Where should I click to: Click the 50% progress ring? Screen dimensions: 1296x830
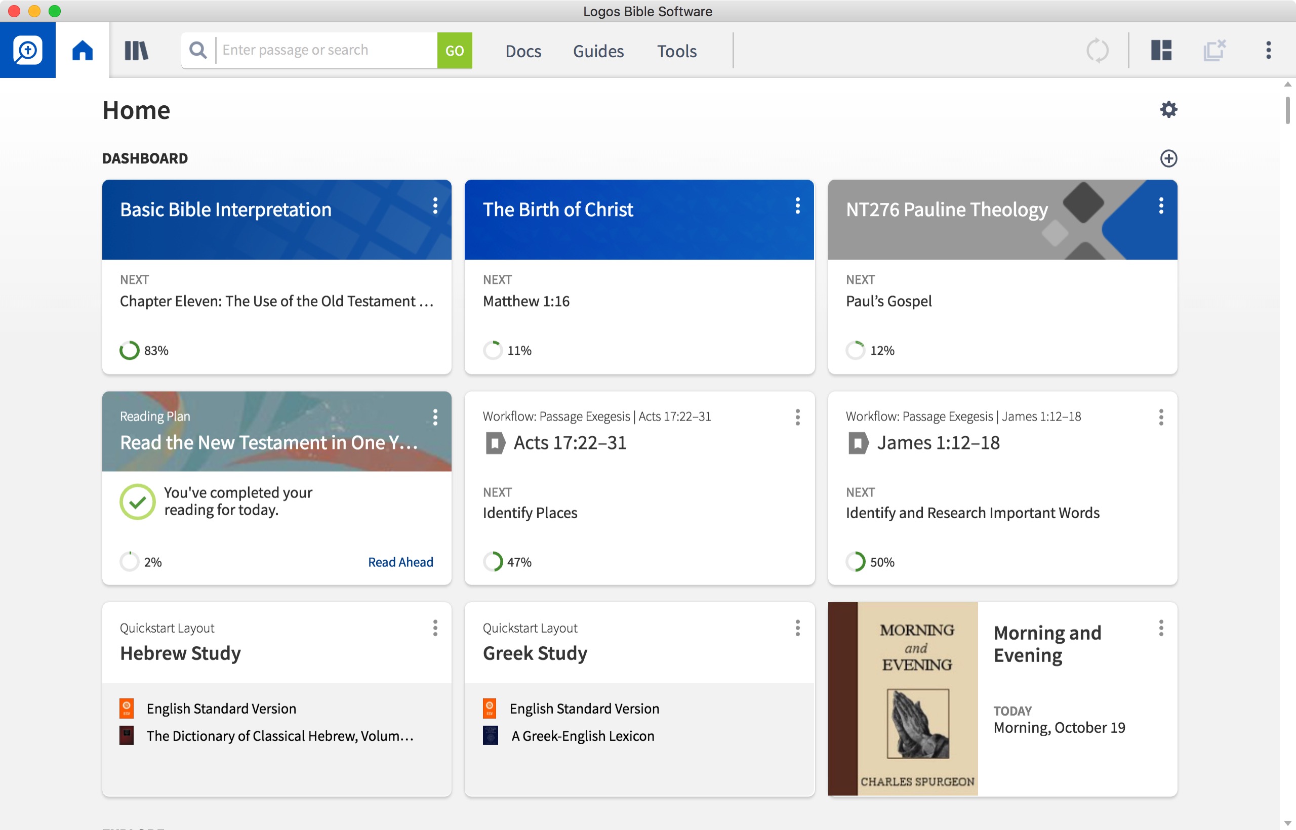[856, 562]
